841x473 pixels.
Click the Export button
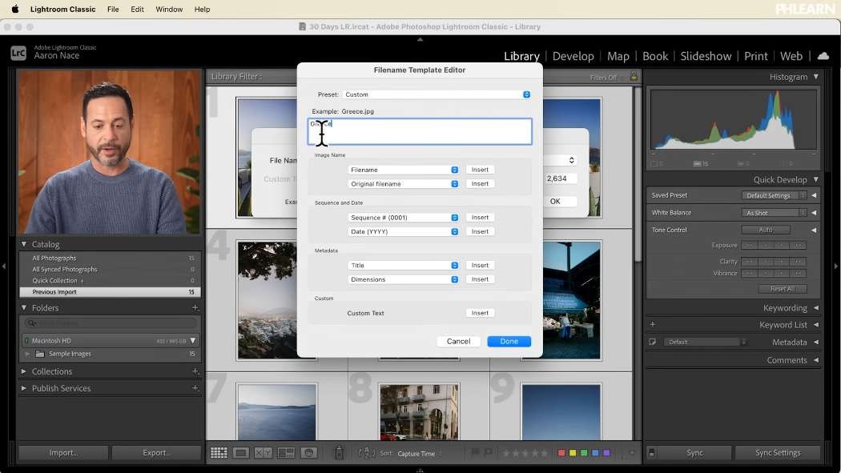click(156, 453)
